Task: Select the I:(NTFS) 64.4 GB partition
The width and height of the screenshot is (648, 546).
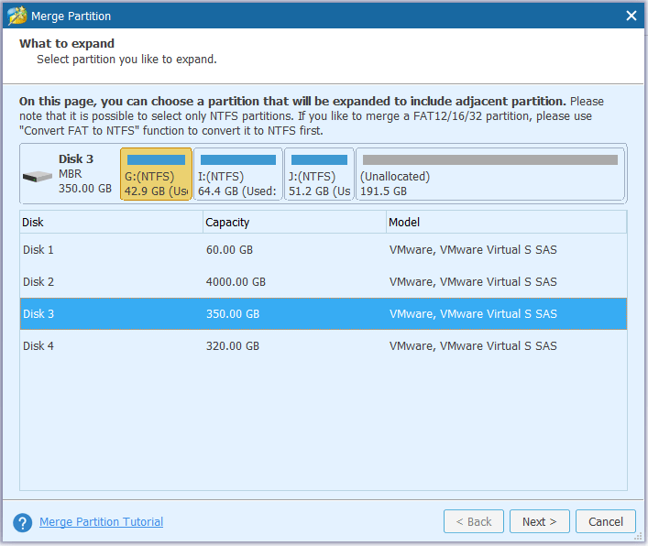Action: pyautogui.click(x=238, y=174)
